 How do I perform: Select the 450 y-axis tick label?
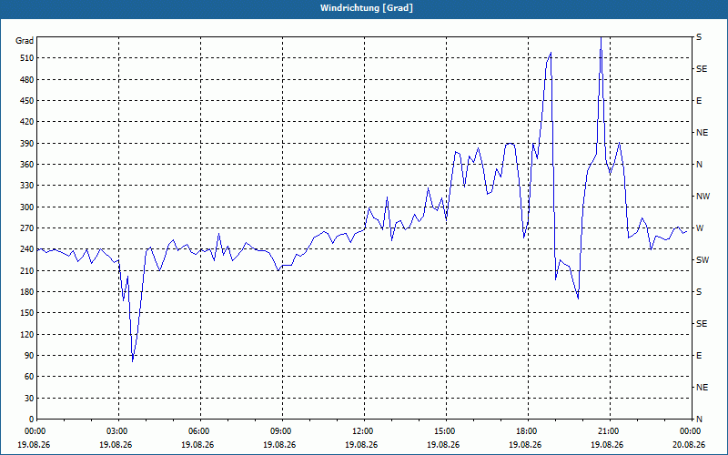pos(27,101)
